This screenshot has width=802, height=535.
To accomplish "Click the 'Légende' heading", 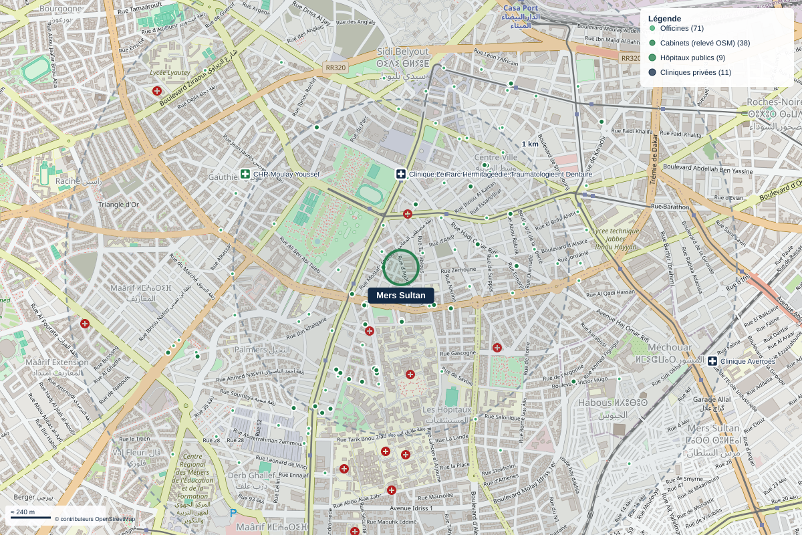I will tap(665, 19).
